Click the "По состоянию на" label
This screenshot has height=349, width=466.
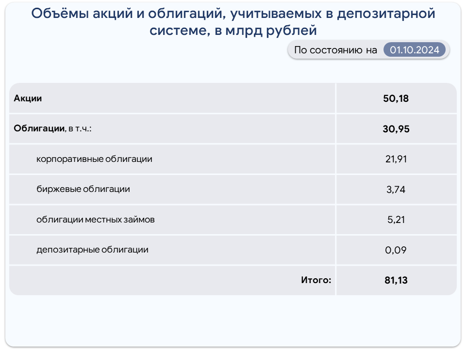coord(335,50)
